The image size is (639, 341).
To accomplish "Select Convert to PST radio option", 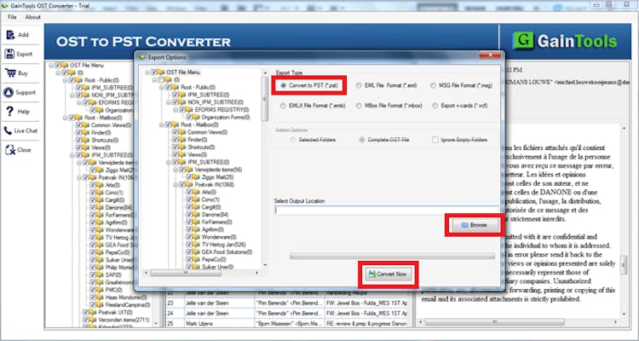I will click(x=283, y=85).
